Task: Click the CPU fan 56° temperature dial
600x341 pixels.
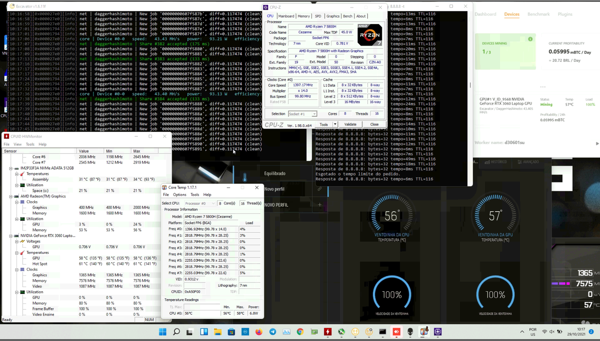Action: tap(391, 216)
